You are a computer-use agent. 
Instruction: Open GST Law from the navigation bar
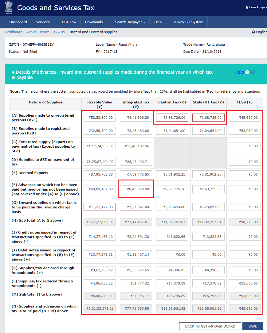[69, 22]
